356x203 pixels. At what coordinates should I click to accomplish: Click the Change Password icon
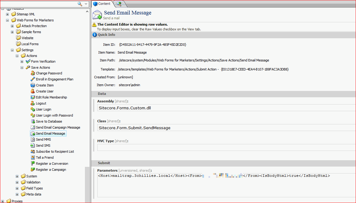click(x=33, y=73)
